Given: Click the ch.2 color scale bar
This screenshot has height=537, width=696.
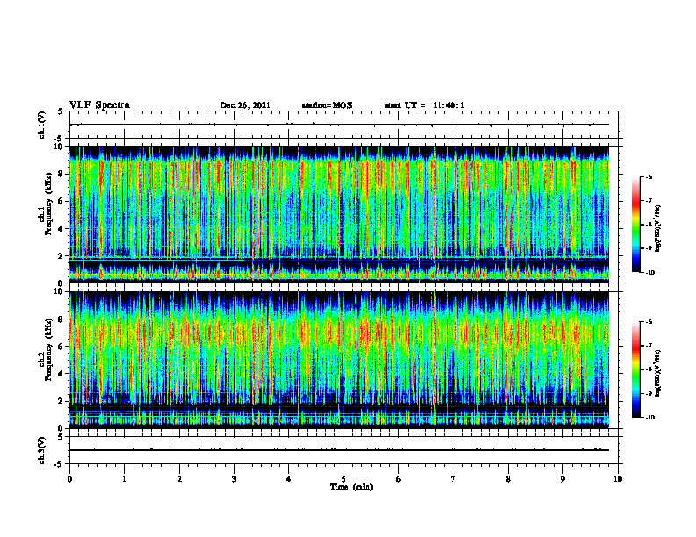Looking at the screenshot, I should [x=635, y=369].
